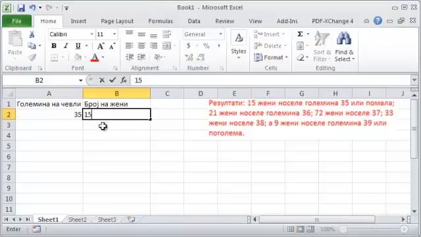Click the Insert Function fx icon
This screenshot has height=237, width=421.
point(124,80)
